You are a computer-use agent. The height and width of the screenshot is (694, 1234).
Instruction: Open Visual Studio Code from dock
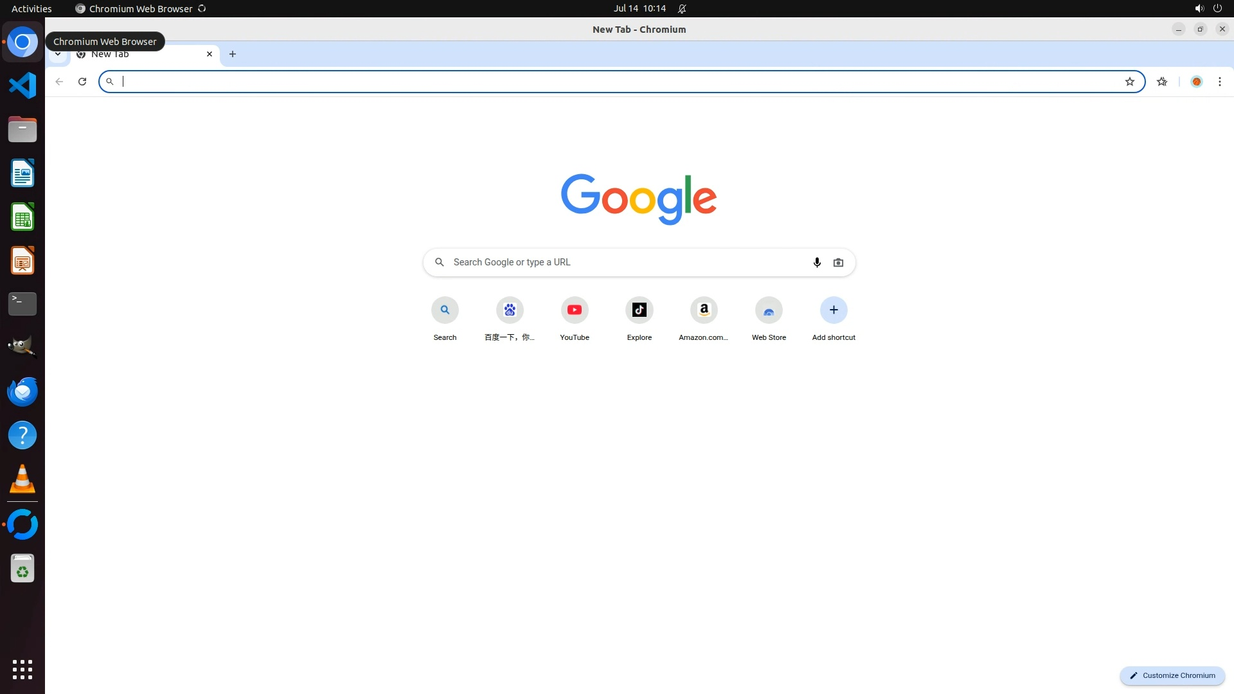(22, 85)
